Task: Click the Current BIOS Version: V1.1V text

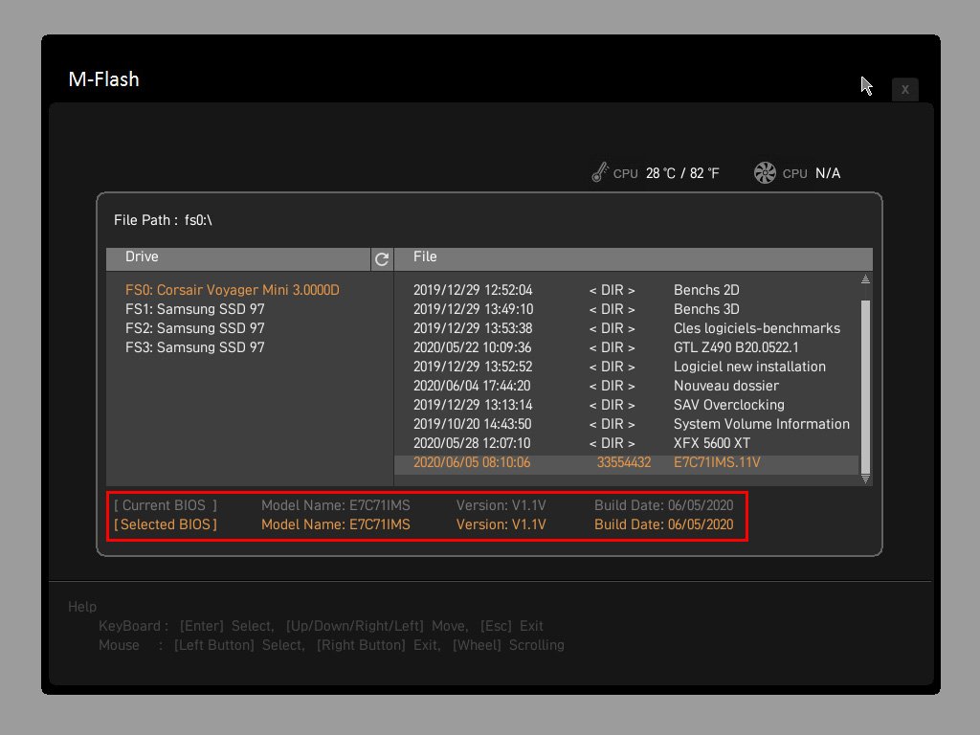Action: click(x=501, y=505)
